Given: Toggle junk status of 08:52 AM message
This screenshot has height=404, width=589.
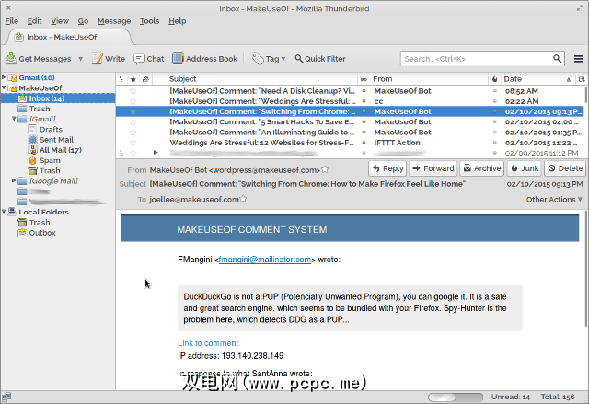Looking at the screenshot, I should point(495,91).
